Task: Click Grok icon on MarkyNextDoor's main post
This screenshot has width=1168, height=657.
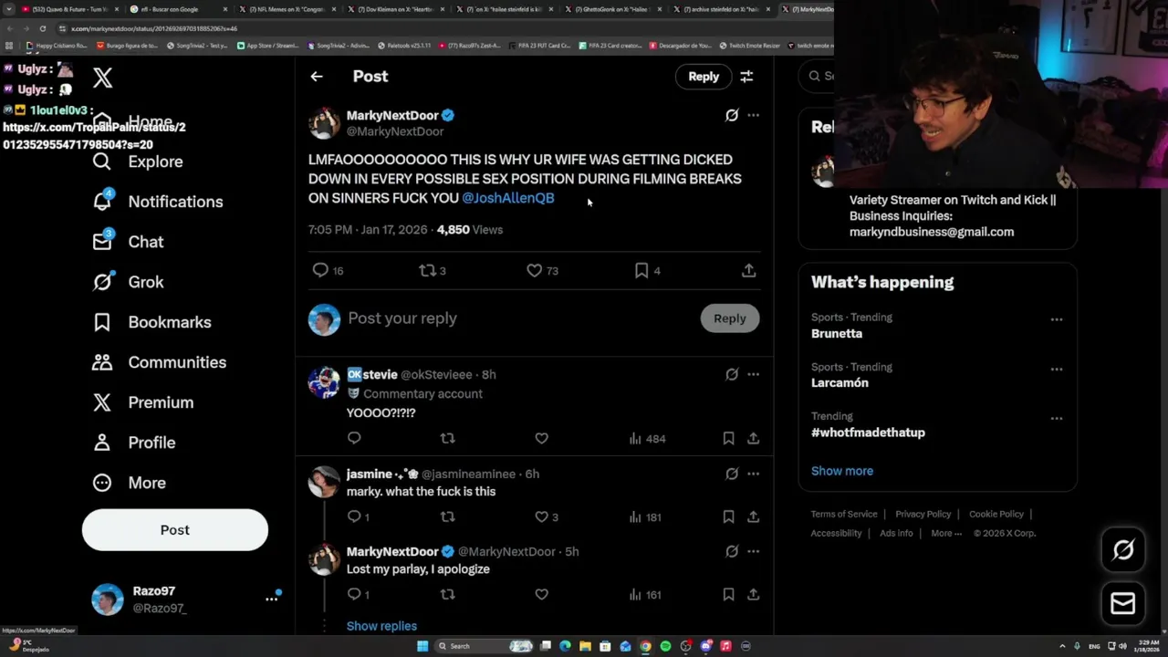Action: point(731,115)
